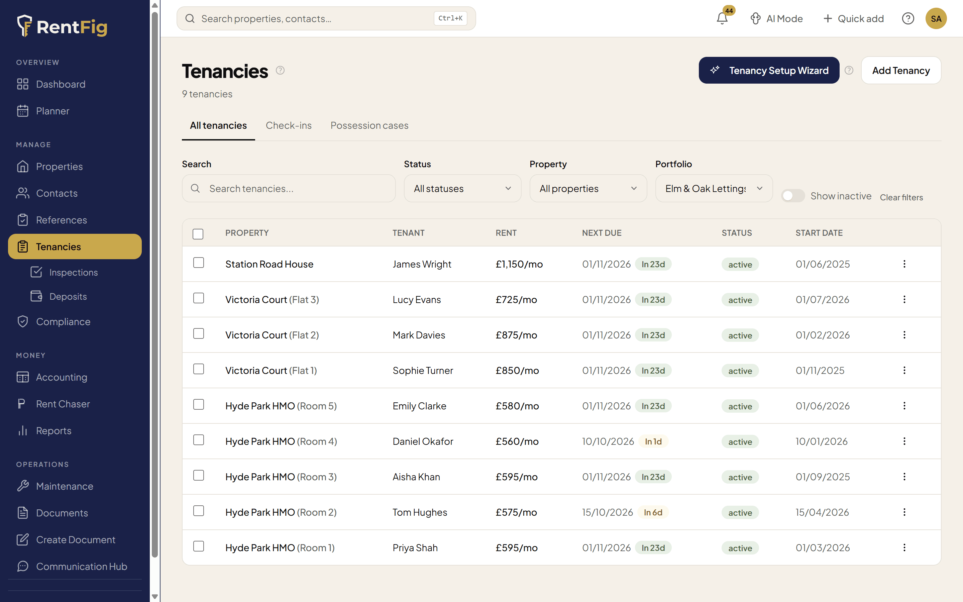963x602 pixels.
Task: Click the In 1d due badge
Action: click(653, 441)
